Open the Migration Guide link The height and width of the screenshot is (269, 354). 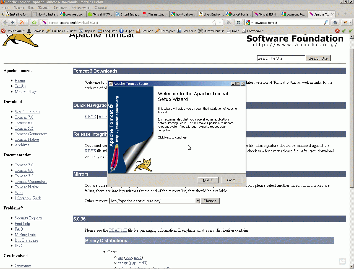tap(28, 198)
